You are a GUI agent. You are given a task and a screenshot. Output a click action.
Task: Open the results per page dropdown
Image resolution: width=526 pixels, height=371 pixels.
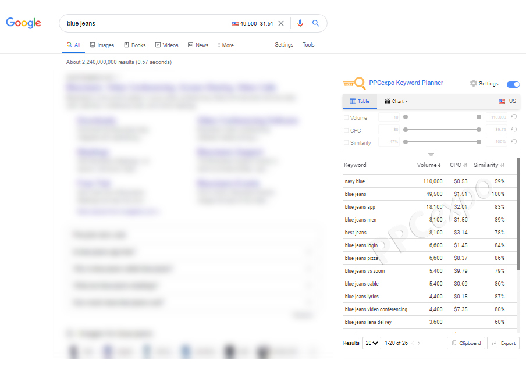click(x=372, y=343)
